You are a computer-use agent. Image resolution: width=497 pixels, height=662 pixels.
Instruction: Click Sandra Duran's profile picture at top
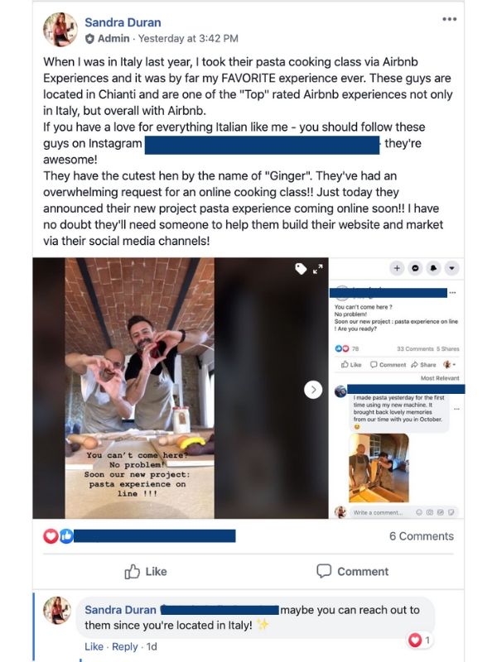(60, 29)
